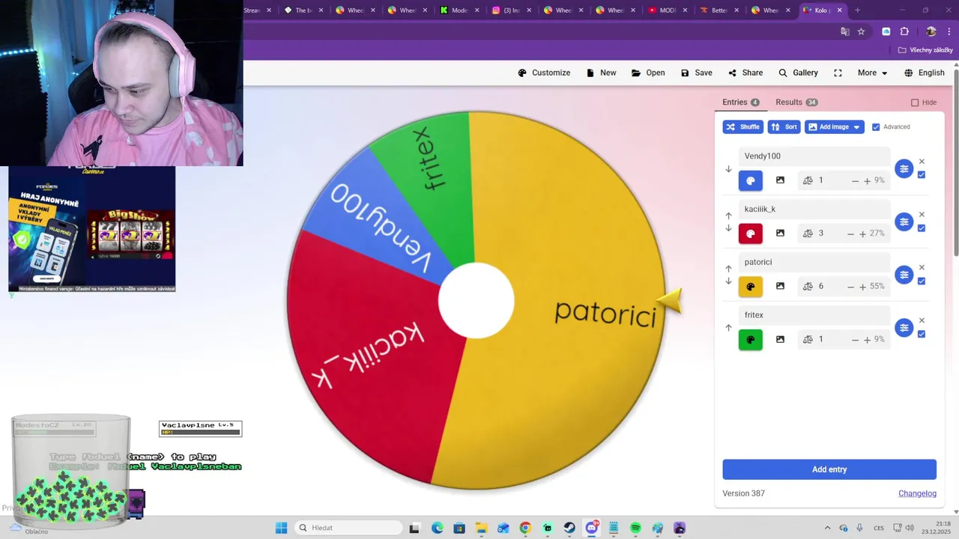
Task: Disable the kaciiik_k entry checkbox
Action: click(x=922, y=228)
